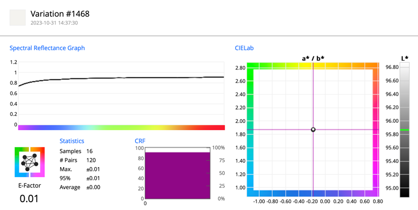Click the Max. value ±0.01
Image resolution: width=418 pixels, height=210 pixels.
pos(93,169)
